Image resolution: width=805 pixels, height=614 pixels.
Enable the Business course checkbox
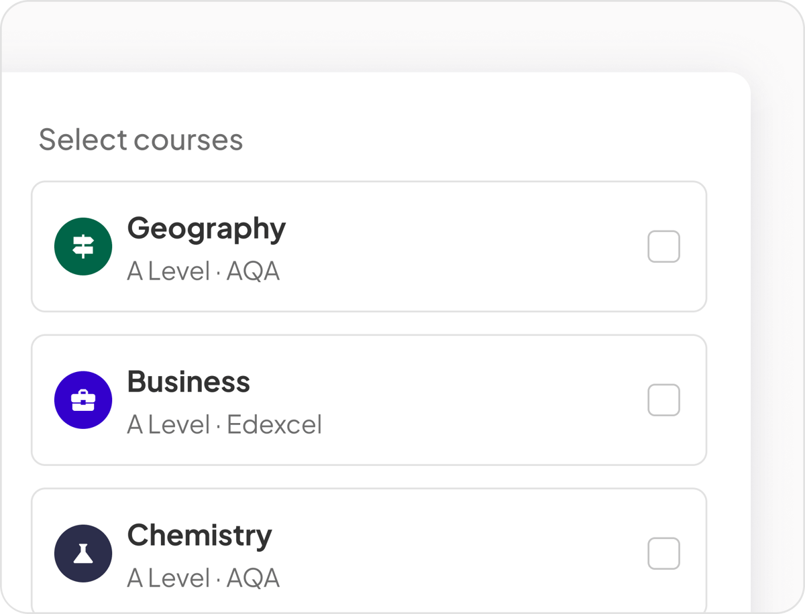point(663,400)
